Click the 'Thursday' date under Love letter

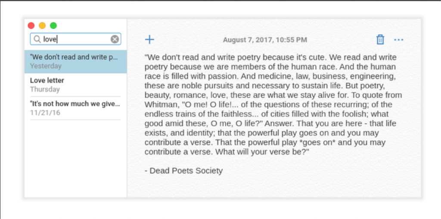[x=45, y=89]
